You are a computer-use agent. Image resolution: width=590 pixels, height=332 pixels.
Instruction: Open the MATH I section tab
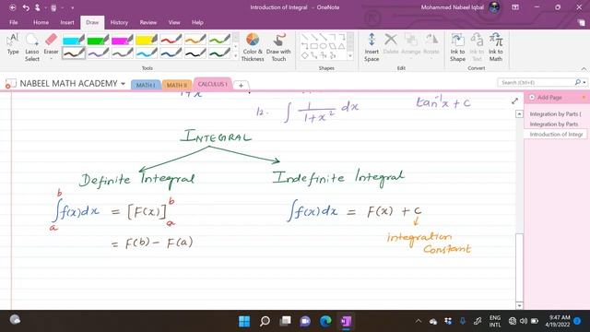(x=146, y=85)
